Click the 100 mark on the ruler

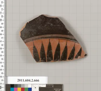click(1, 20)
